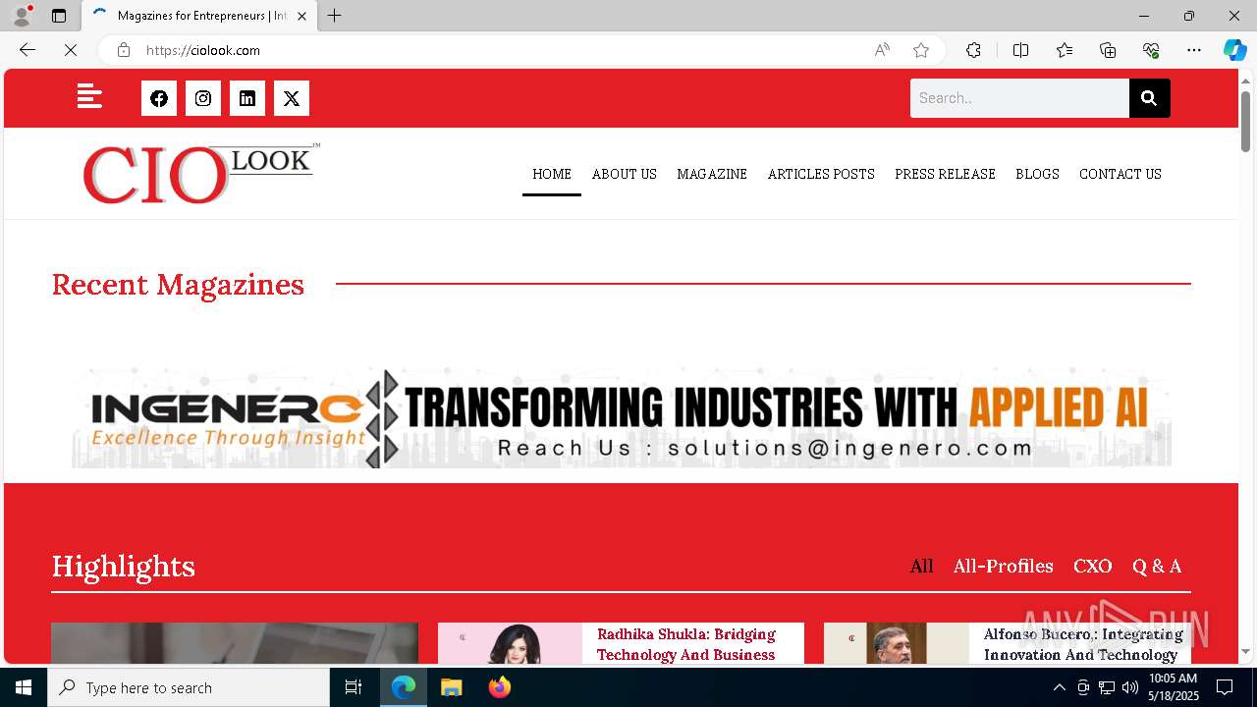Click the Ingenero applied AI banner
The width and height of the screenshot is (1257, 707).
point(622,418)
